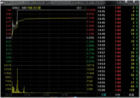Select the 14:44 tick row
The width and height of the screenshot is (140, 98).
tap(118, 8)
